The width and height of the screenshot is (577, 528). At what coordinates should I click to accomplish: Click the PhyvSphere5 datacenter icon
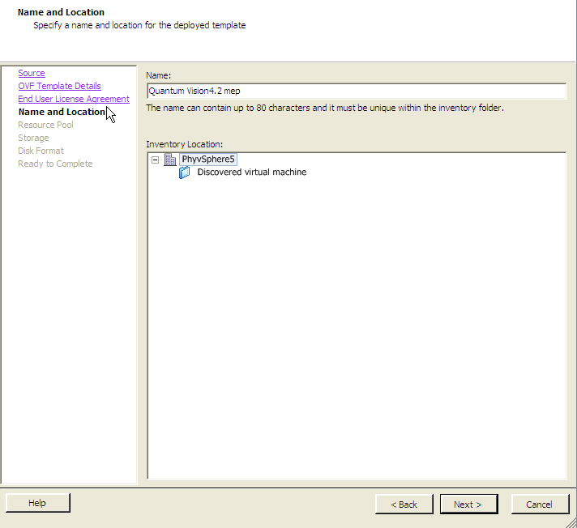[170, 160]
